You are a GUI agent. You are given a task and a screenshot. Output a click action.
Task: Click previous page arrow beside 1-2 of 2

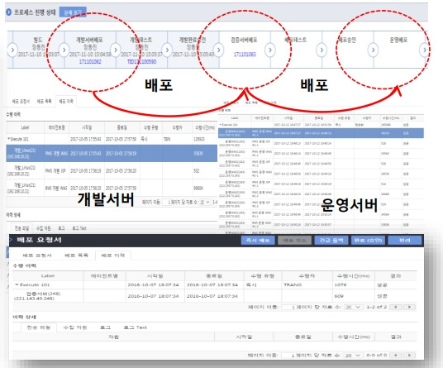[x=396, y=307]
